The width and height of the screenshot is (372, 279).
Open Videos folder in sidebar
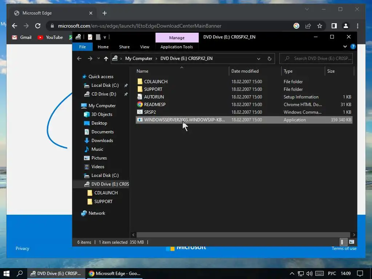click(x=98, y=167)
